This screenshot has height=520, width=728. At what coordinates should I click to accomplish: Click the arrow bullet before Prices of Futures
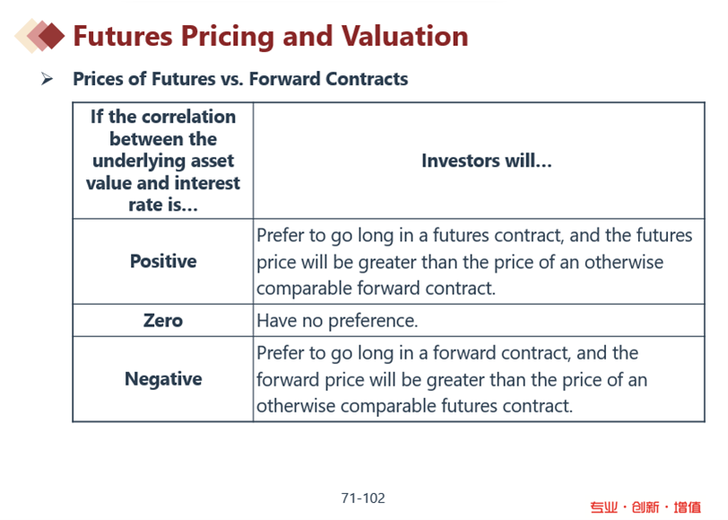(47, 79)
